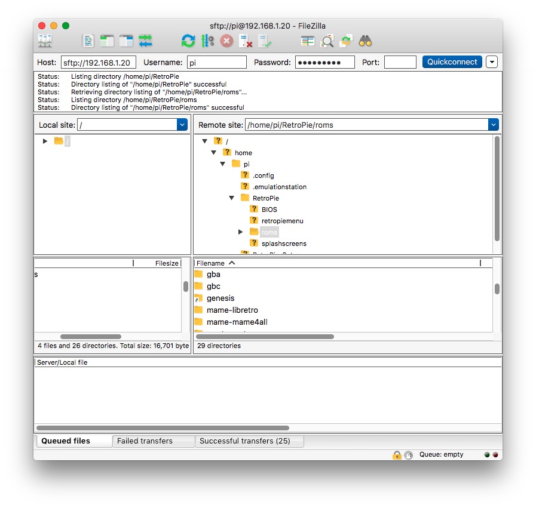The image size is (536, 508).
Task: Click the remote file list vertical scrollbar
Action: pos(497,289)
